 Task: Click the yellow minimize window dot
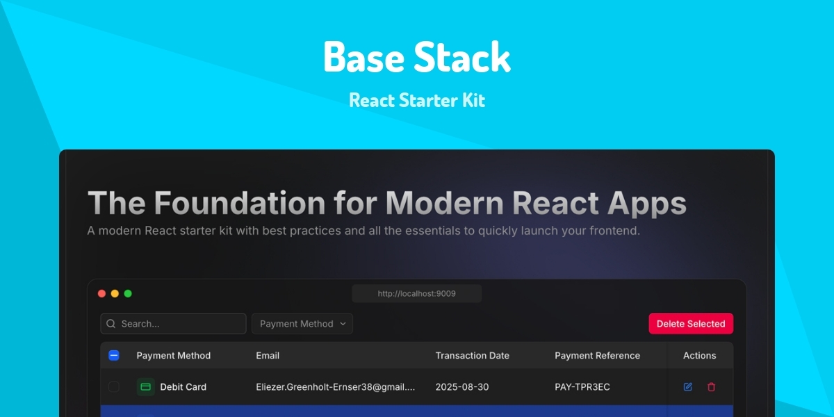pyautogui.click(x=115, y=293)
